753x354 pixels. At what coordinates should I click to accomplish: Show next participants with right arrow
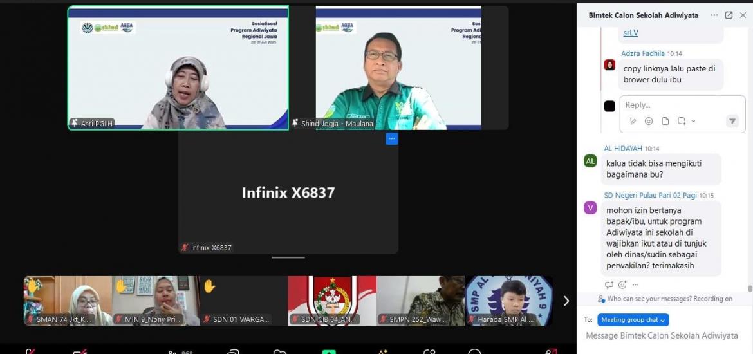click(x=566, y=301)
